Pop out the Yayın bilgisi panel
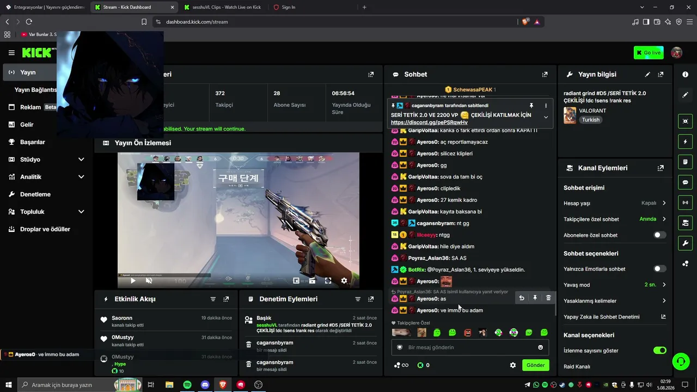This screenshot has width=697, height=392. click(661, 75)
